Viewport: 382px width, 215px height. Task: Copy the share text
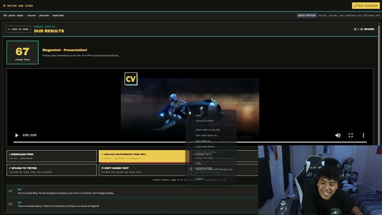[144, 170]
